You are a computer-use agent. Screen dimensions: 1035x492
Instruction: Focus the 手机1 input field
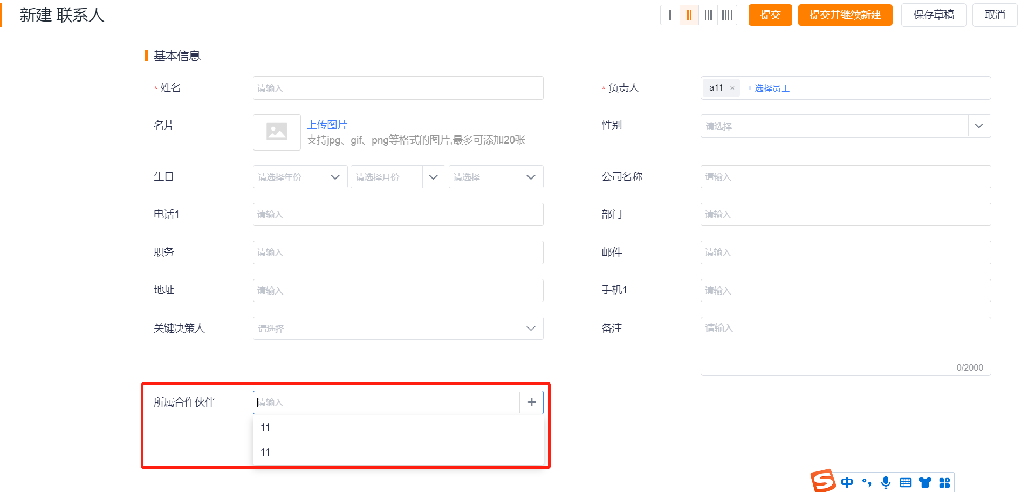[x=846, y=290]
